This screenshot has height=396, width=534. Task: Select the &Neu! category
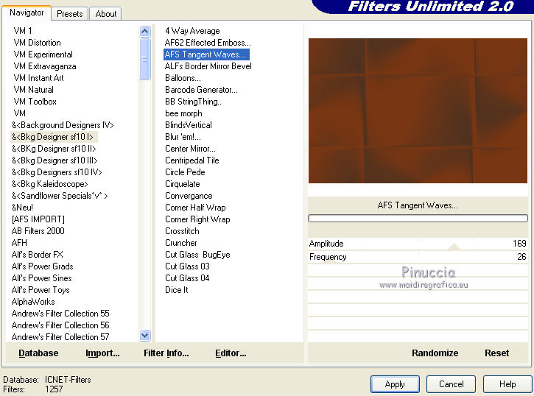pos(22,208)
